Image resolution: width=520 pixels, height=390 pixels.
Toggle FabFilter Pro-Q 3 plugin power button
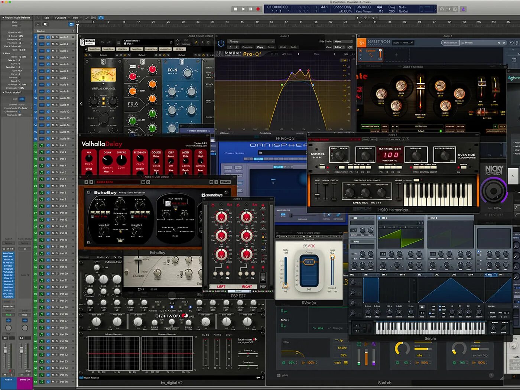[x=221, y=44]
